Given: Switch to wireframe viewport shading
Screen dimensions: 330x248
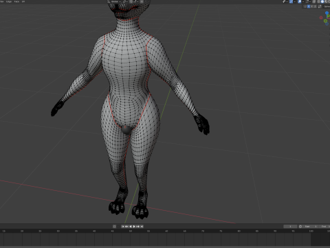Looking at the screenshot, I should point(318,1).
